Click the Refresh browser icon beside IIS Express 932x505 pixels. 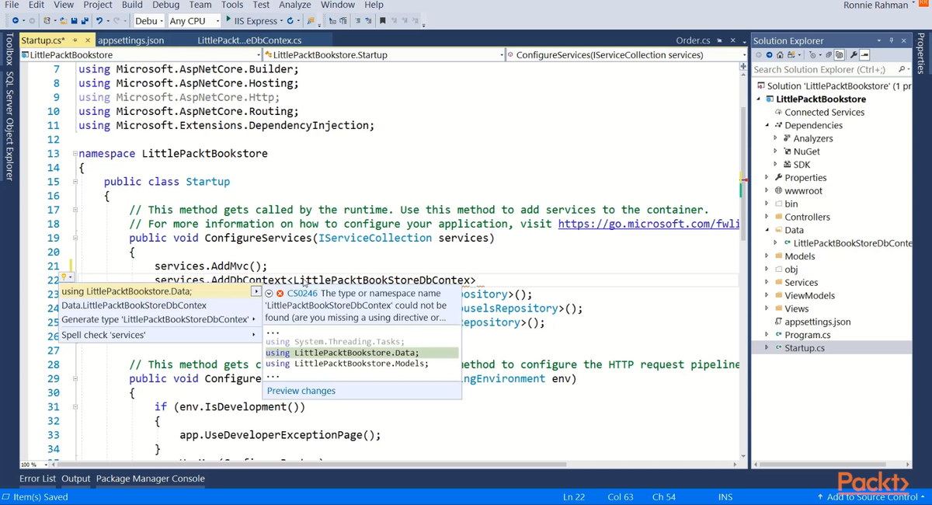pos(290,21)
